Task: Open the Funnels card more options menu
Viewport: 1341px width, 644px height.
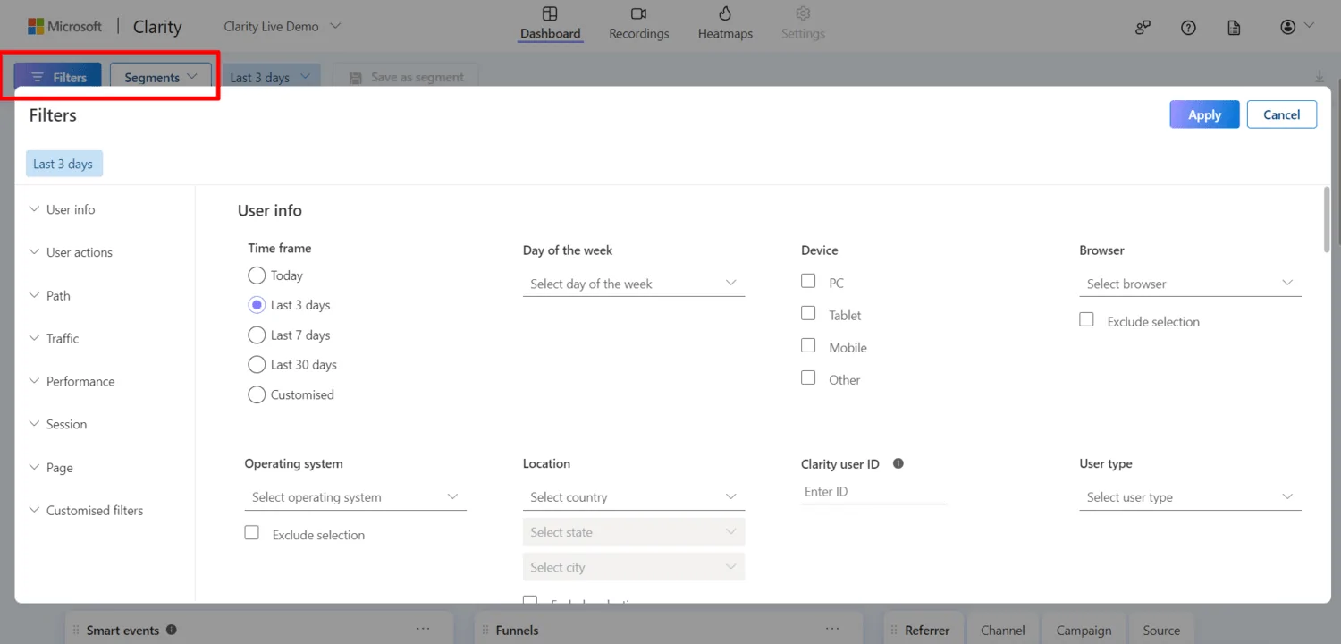Action: click(832, 630)
